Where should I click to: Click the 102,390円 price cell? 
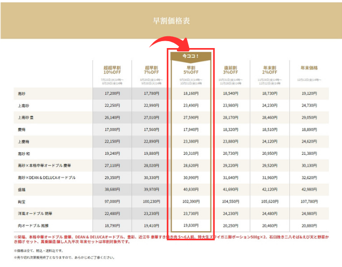190,202
